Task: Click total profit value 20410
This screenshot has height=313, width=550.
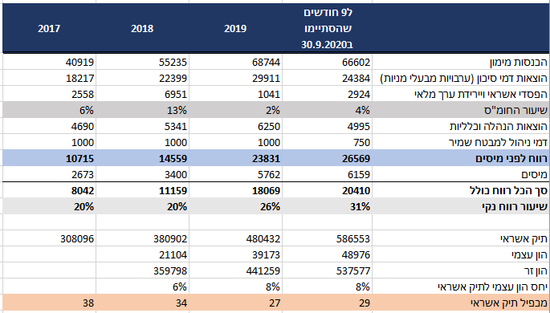Action: (x=356, y=191)
